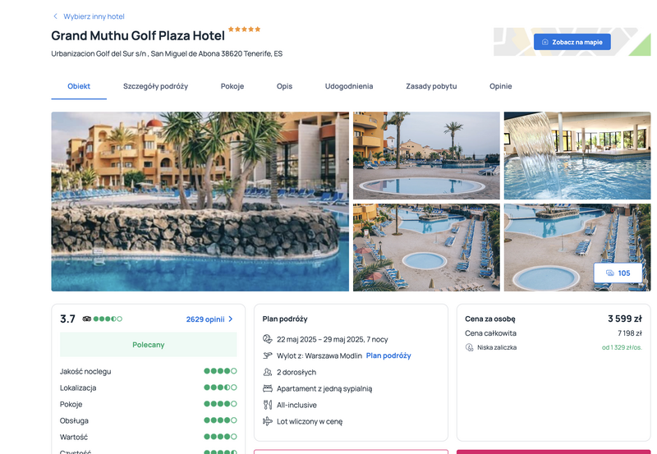Screen dimensions: 657x454
Task: Open the large main hotel pool photo
Action: pos(200,201)
